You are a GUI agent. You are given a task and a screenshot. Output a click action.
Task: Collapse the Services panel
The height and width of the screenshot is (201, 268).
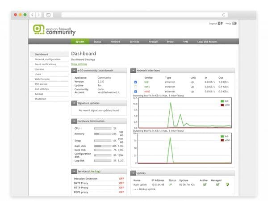click(74, 171)
